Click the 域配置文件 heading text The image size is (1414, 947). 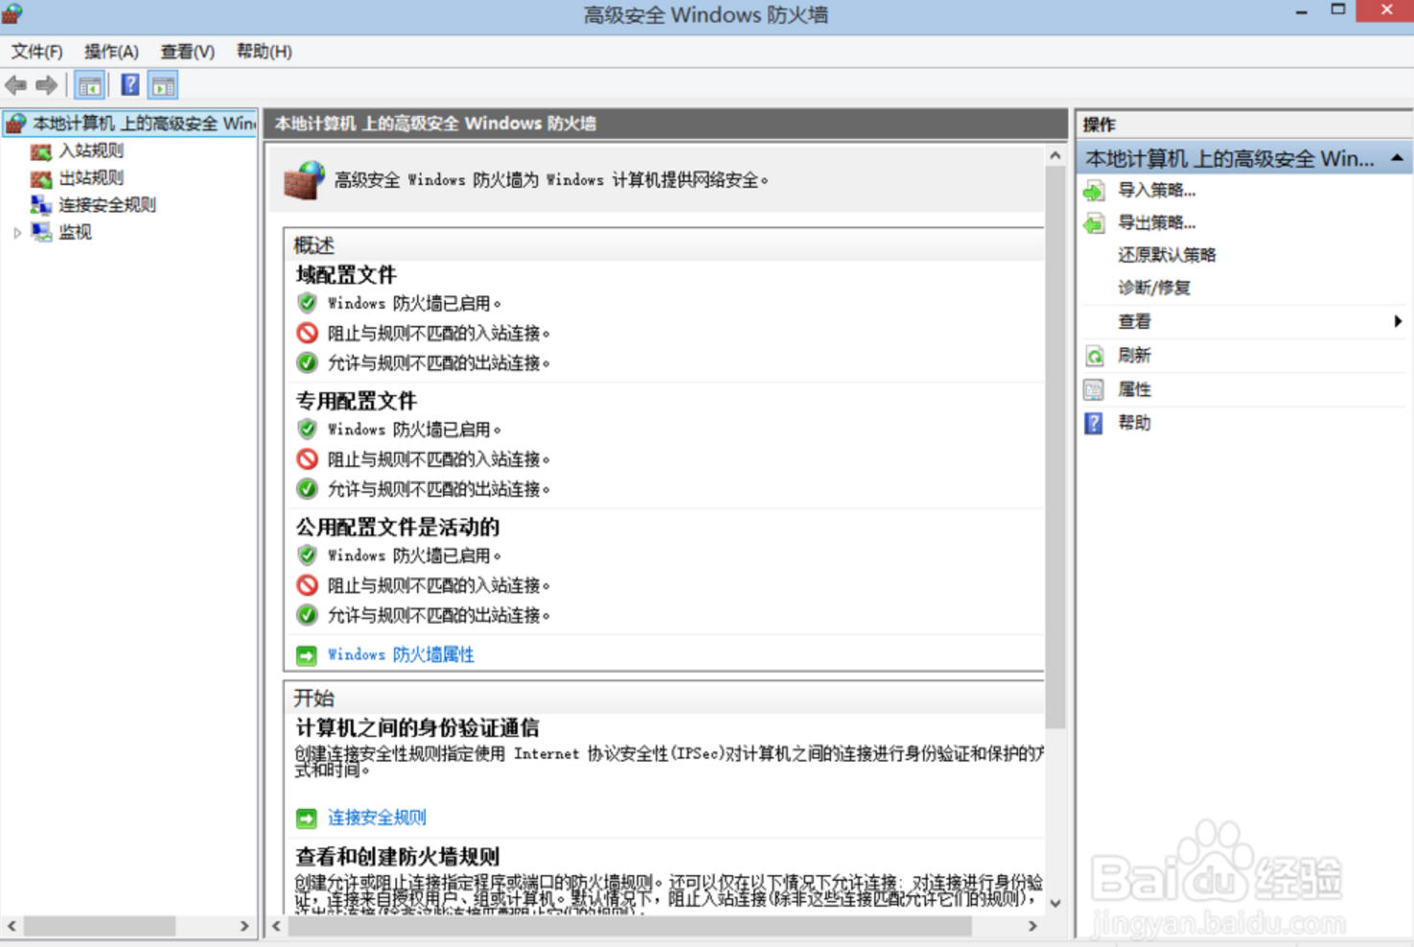coord(346,275)
